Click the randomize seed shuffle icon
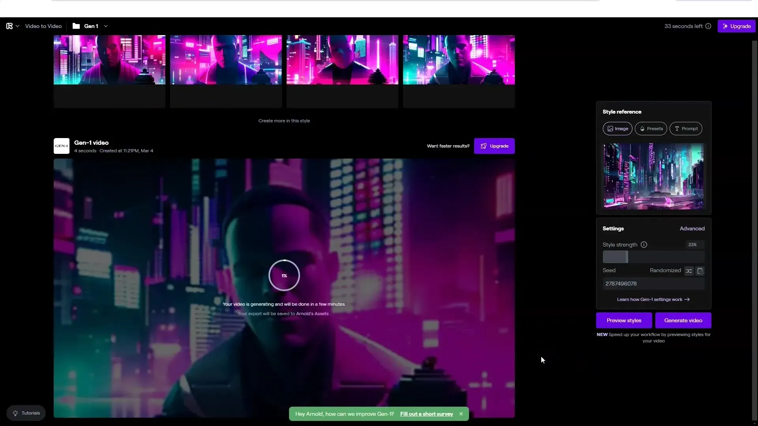758x426 pixels. click(689, 271)
